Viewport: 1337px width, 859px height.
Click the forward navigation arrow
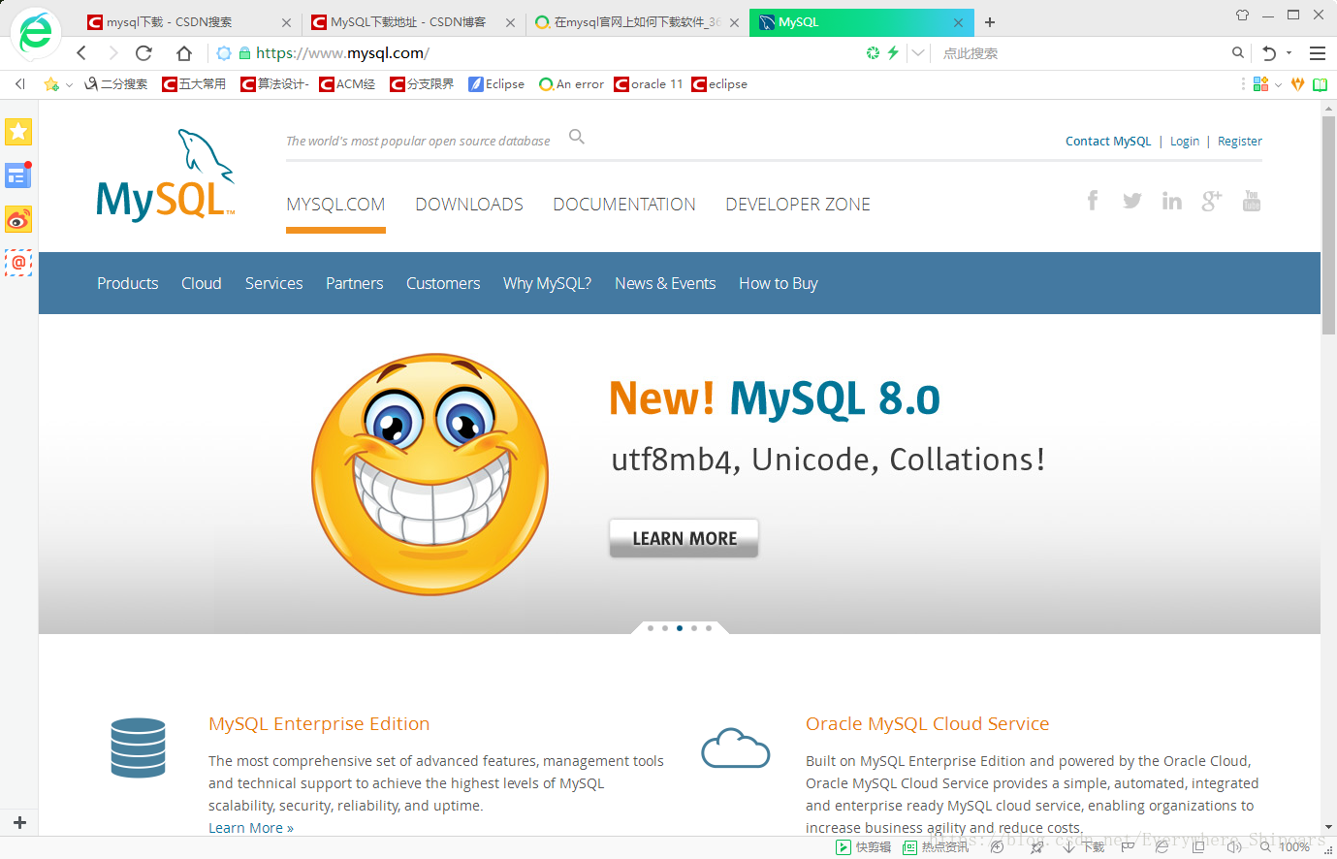click(x=113, y=53)
